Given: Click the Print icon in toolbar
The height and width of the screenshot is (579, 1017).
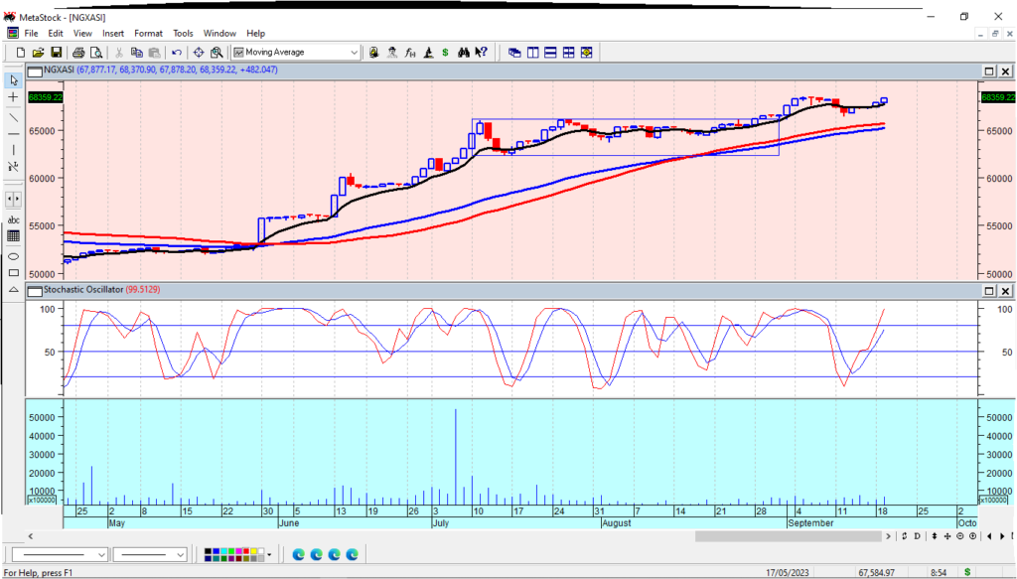Looking at the screenshot, I should click(x=77, y=52).
